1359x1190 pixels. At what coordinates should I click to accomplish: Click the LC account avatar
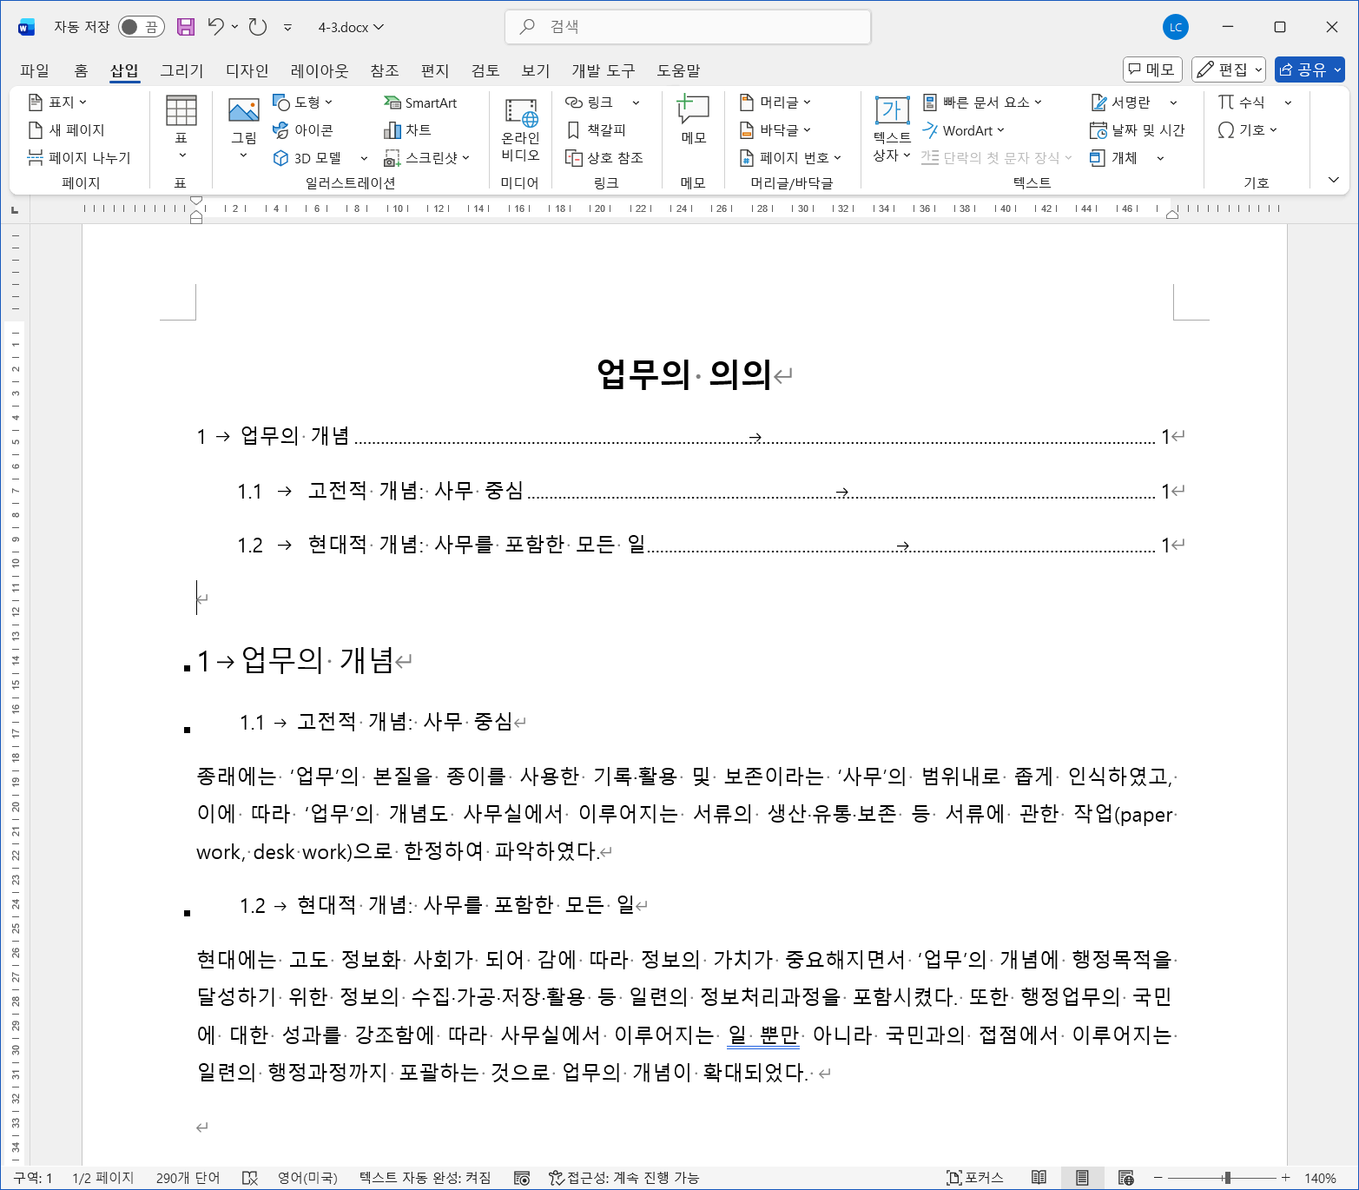[x=1176, y=27]
